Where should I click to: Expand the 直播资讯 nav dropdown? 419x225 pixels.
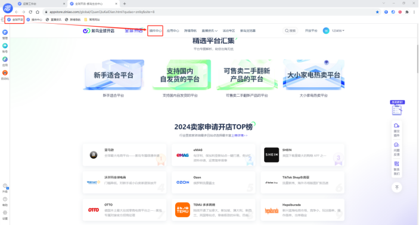tap(210, 31)
